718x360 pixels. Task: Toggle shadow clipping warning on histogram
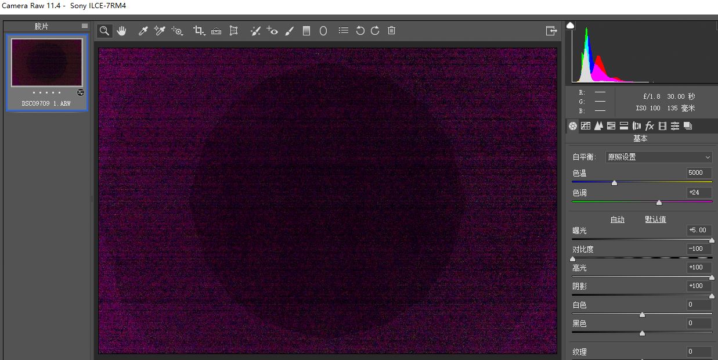click(571, 25)
